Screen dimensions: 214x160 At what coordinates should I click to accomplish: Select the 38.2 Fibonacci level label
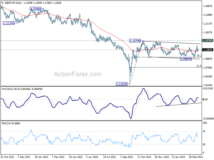coord(199,56)
